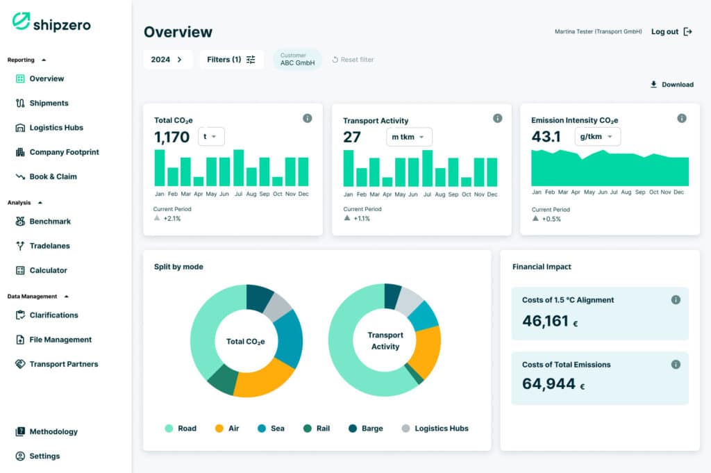Go to Transport Partners in sidebar
This screenshot has width=711, height=473.
63,364
